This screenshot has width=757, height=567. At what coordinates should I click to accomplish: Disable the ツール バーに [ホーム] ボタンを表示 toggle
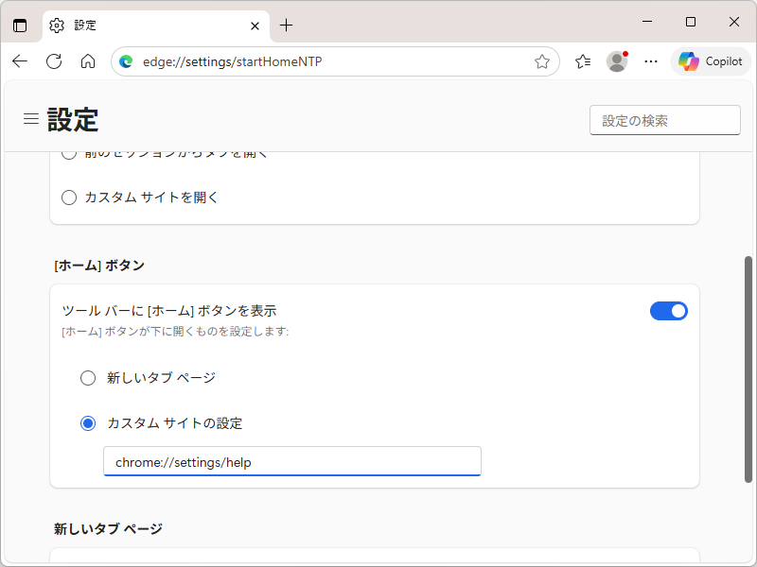pos(669,310)
